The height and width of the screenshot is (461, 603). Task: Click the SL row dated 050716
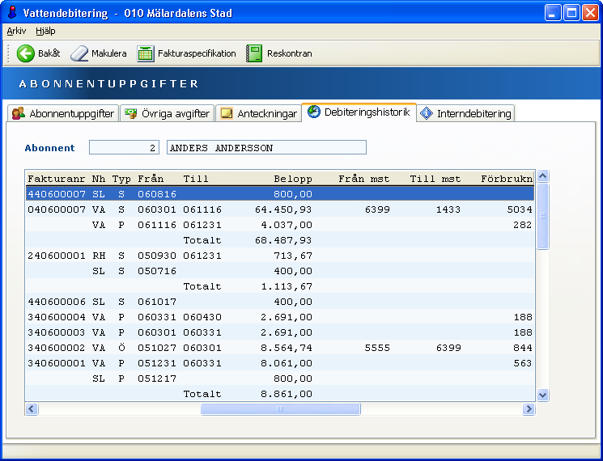pyautogui.click(x=280, y=271)
